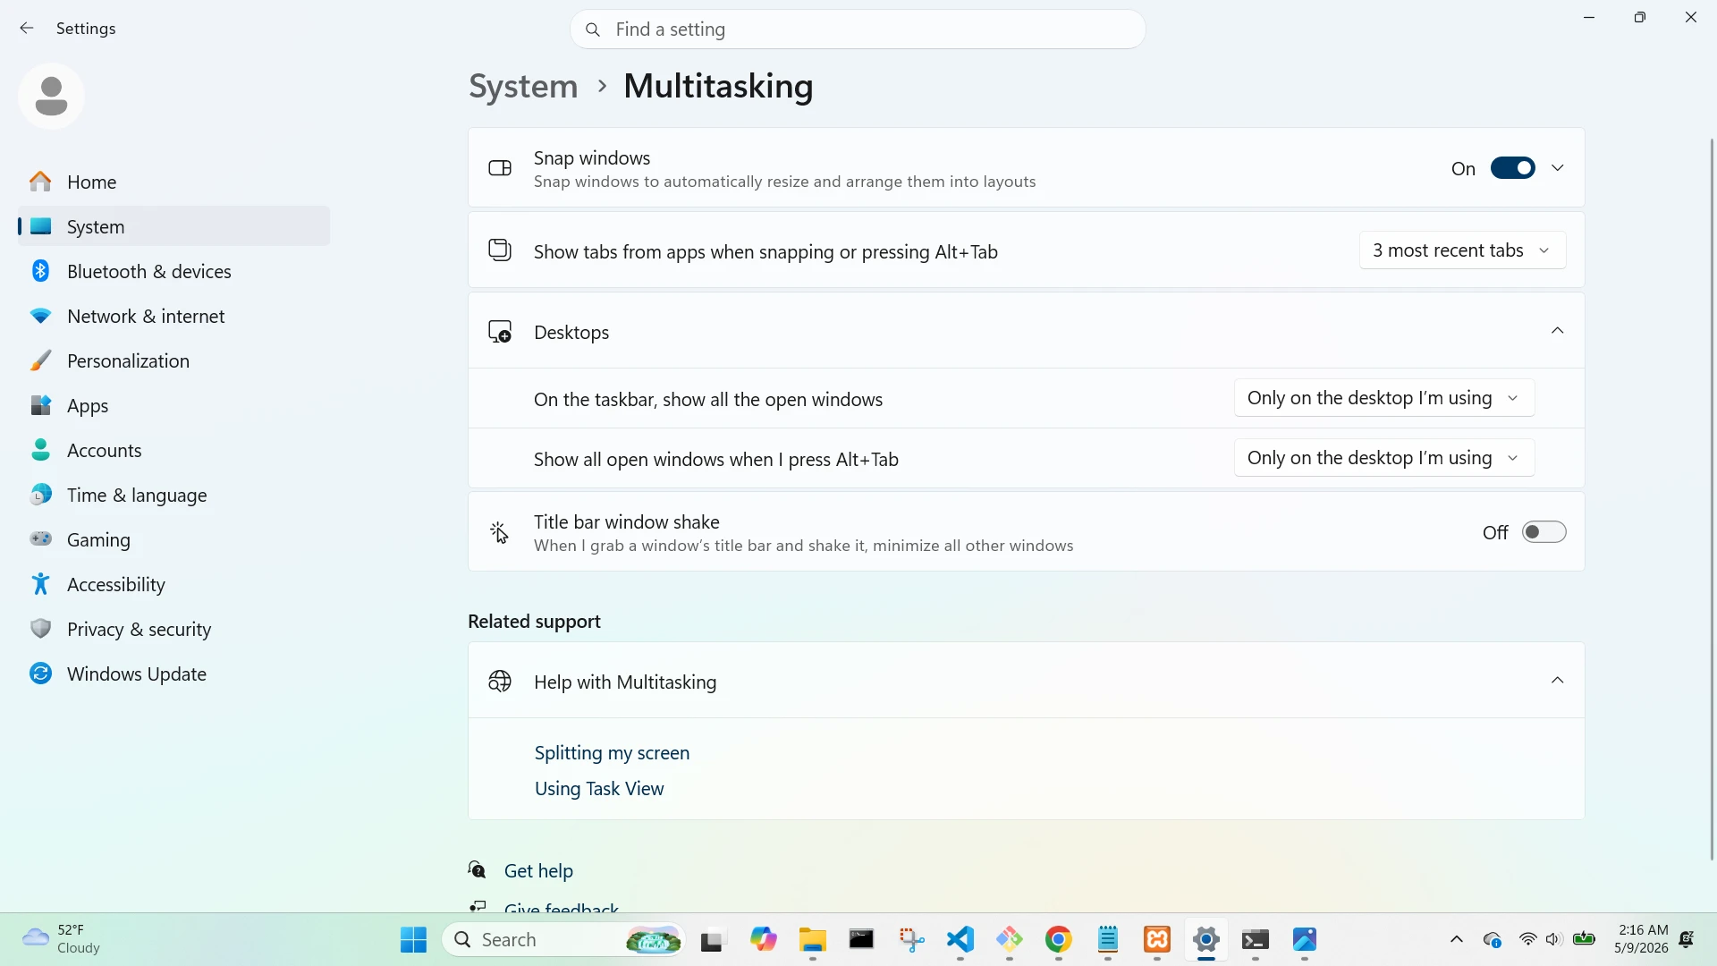Click the show tabs from apps icon
Screen dimensions: 1717x966
pyautogui.click(x=500, y=250)
